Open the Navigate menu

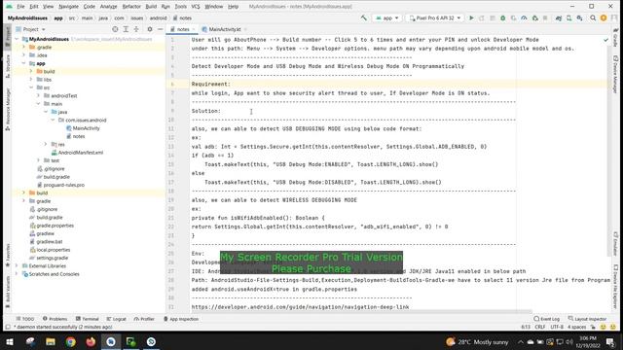pos(68,7)
